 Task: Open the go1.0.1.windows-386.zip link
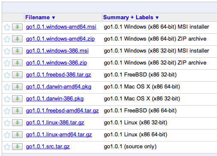56,63
